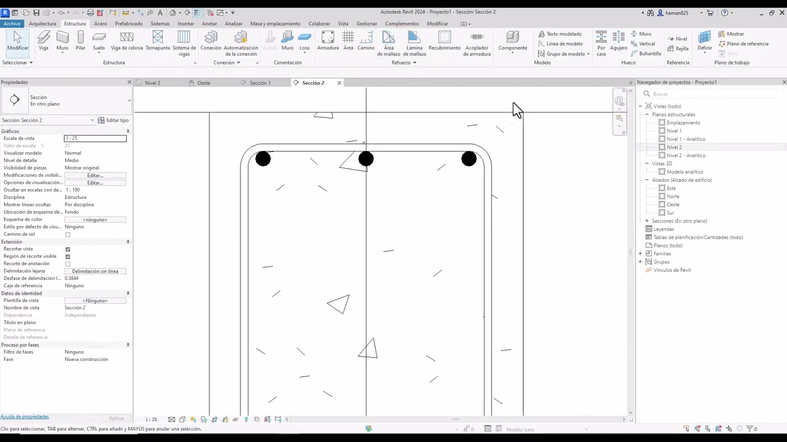
Task: Click the Modificar arrow tool
Action: coord(17,41)
